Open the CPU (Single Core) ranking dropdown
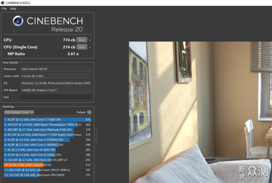 [19, 112]
